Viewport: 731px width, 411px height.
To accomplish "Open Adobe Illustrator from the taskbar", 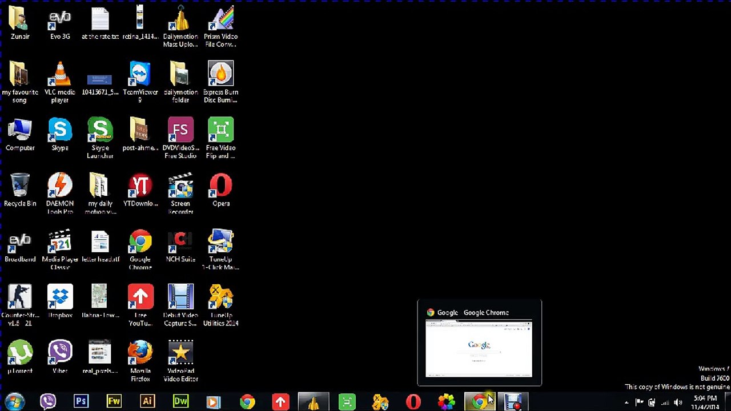I will [147, 402].
